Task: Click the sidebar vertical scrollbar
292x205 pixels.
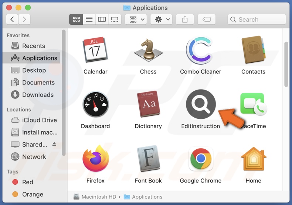Action: [x=64, y=93]
